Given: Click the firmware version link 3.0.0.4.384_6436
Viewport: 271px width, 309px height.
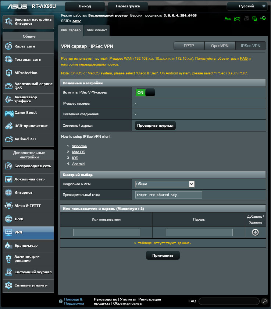Looking at the screenshot, I should pyautogui.click(x=180, y=15).
